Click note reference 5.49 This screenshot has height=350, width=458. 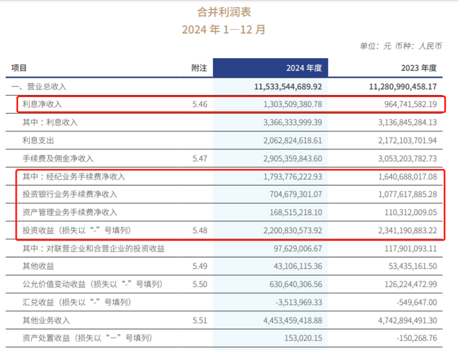click(x=200, y=266)
